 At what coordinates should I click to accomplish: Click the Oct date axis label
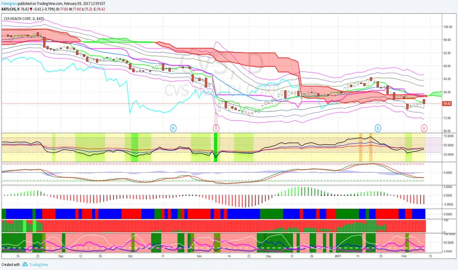pyautogui.click(x=130, y=256)
